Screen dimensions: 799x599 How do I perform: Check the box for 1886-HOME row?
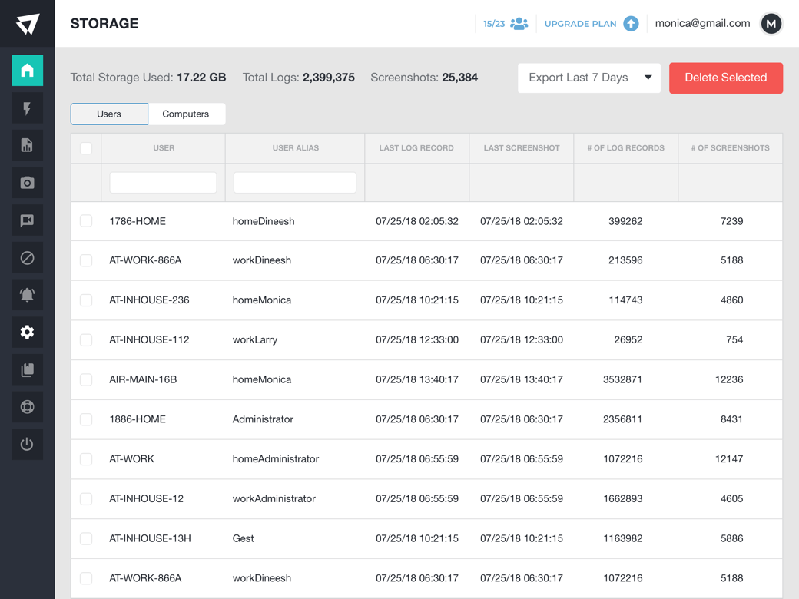coord(86,419)
